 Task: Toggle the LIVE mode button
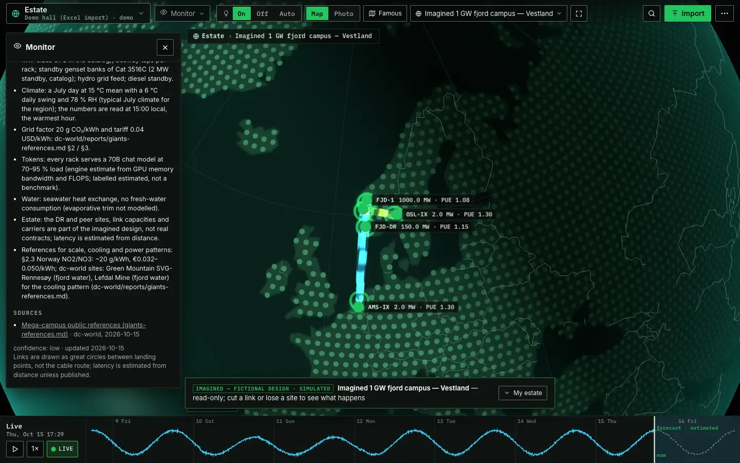62,449
